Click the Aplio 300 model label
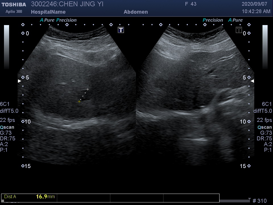Screen dimensions: 273x205 (14, 11)
